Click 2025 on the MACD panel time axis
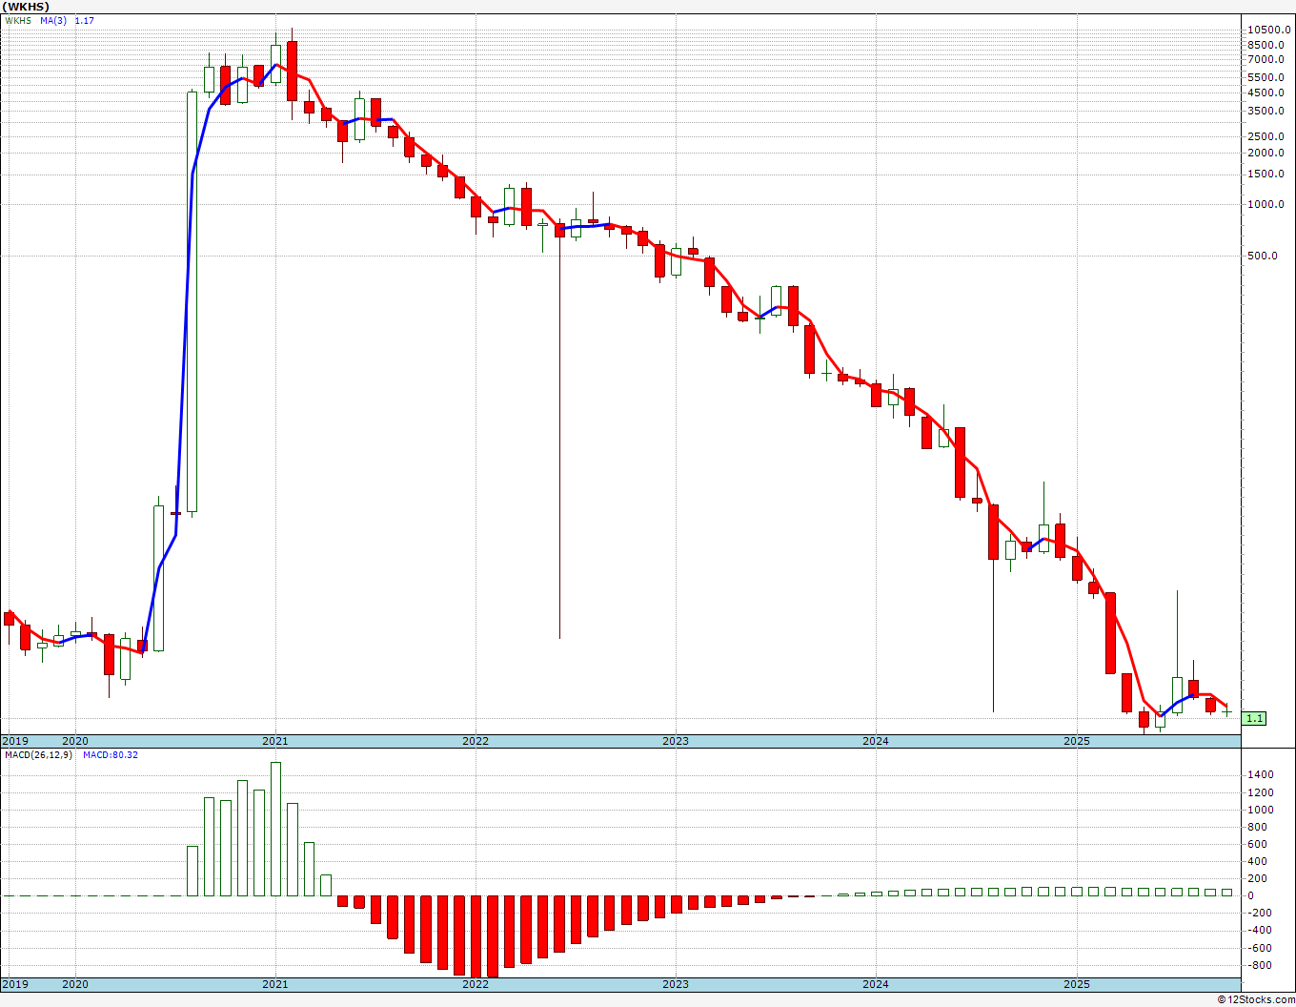 pyautogui.click(x=1077, y=983)
